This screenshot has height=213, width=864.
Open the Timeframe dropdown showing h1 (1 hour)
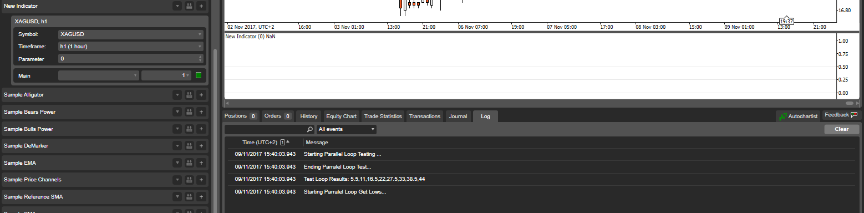pyautogui.click(x=131, y=47)
